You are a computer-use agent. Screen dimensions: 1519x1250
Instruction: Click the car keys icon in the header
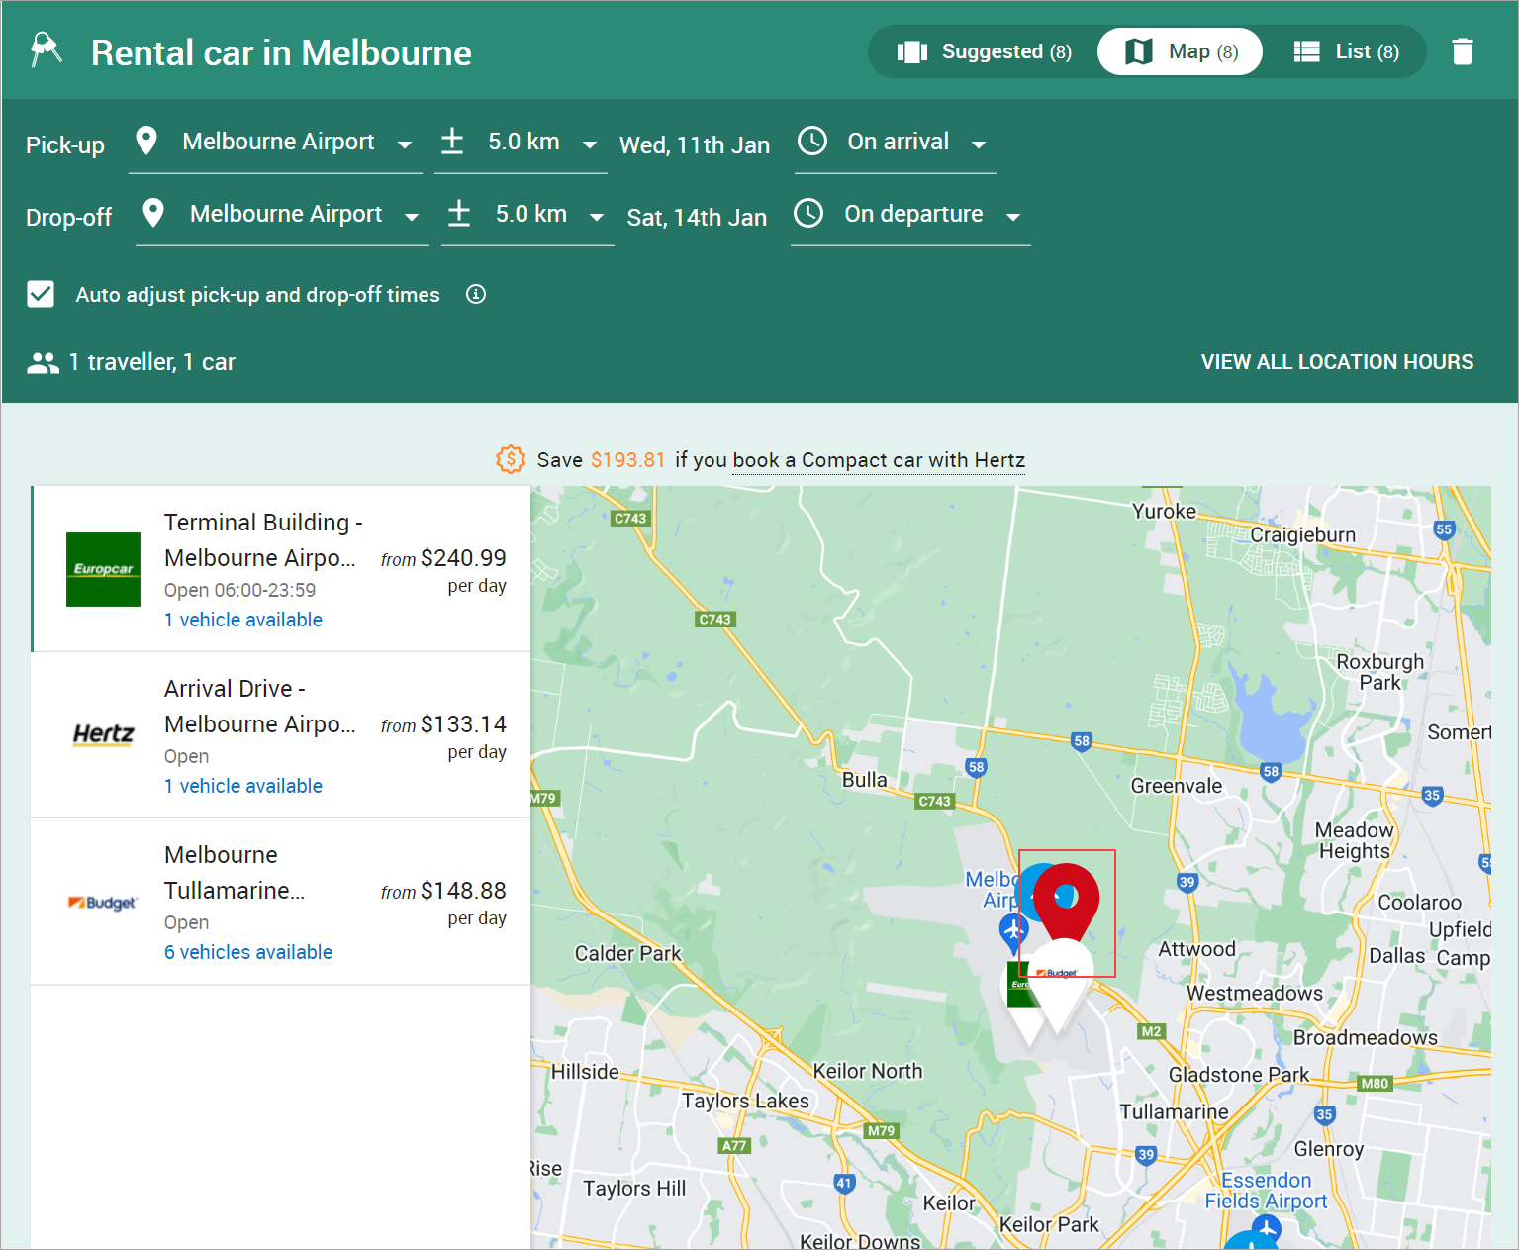(46, 50)
